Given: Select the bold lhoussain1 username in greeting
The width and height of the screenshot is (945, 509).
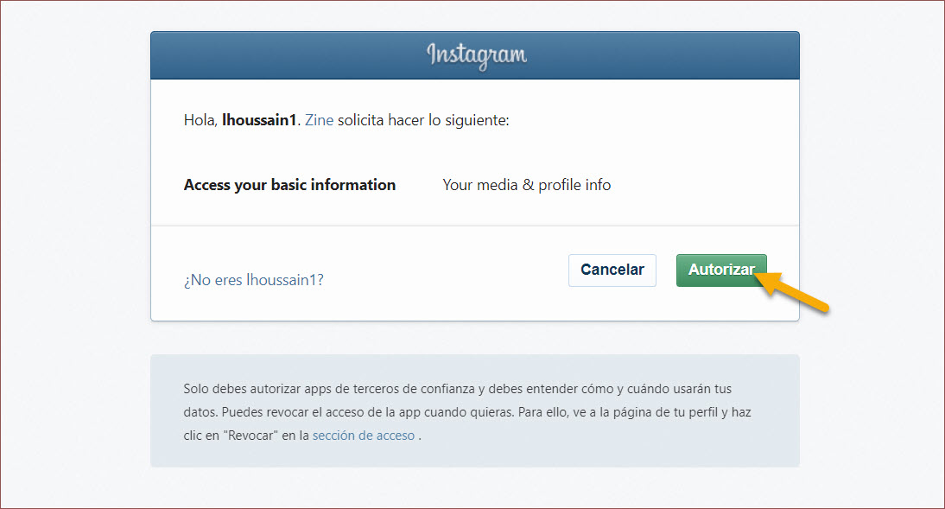Looking at the screenshot, I should (259, 120).
